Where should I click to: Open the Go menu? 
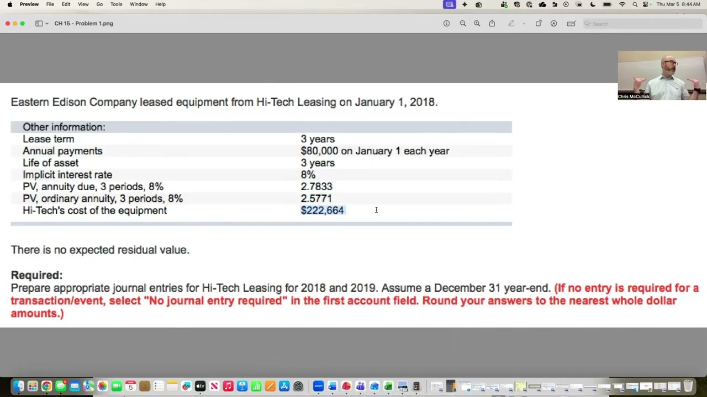[x=99, y=4]
